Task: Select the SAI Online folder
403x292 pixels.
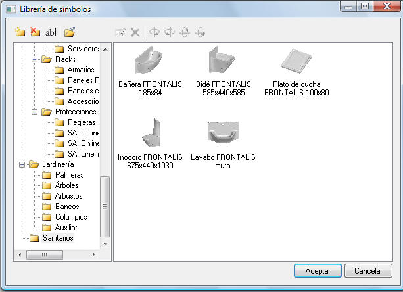Action: pyautogui.click(x=77, y=143)
